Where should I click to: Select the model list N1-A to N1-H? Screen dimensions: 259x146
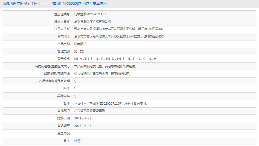point(115,59)
